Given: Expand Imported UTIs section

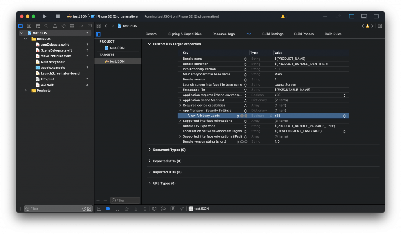Looking at the screenshot, I should (x=150, y=172).
